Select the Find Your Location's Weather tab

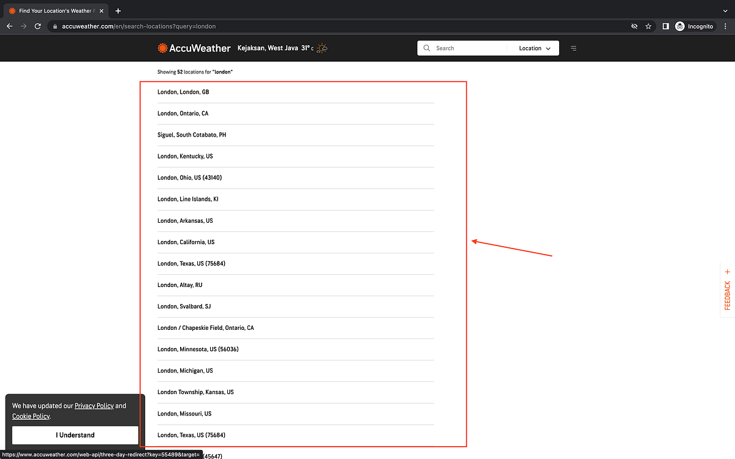(54, 10)
